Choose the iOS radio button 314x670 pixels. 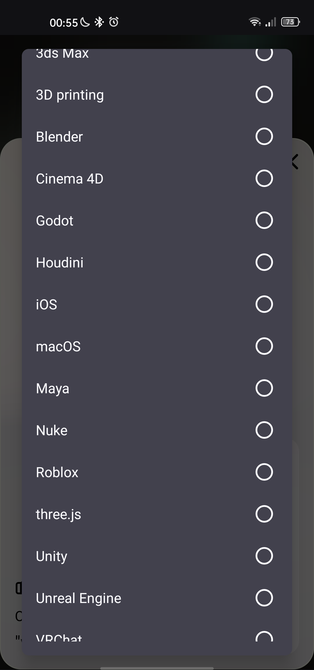[264, 304]
